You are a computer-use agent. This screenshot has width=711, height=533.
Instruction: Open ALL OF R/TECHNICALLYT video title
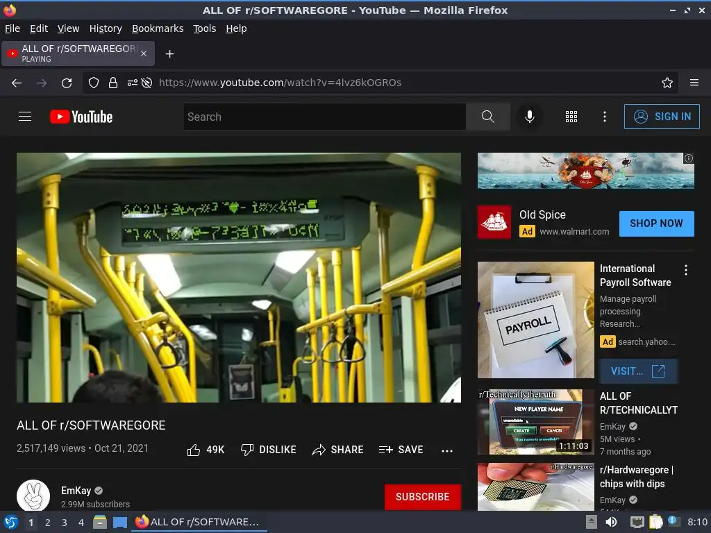[x=639, y=403]
